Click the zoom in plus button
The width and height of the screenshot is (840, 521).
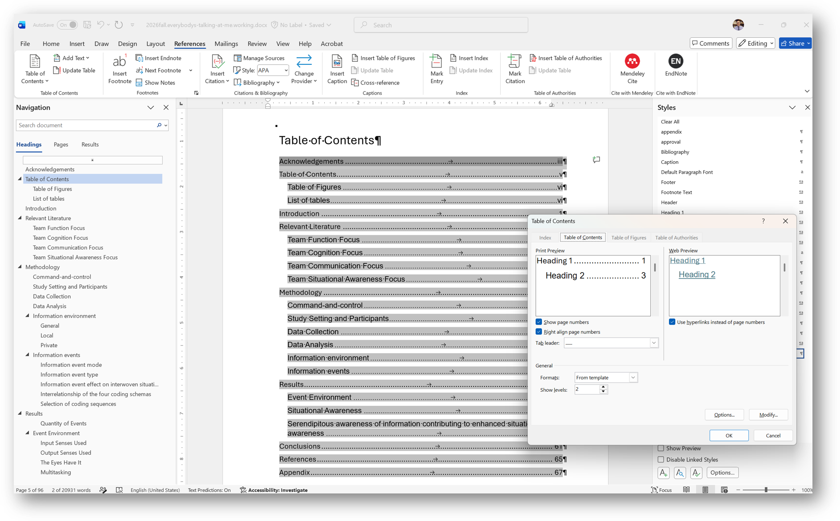tap(794, 490)
